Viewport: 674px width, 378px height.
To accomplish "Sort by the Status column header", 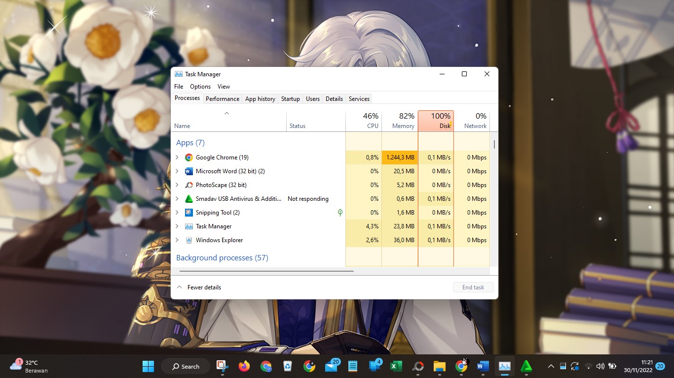I will click(x=316, y=121).
